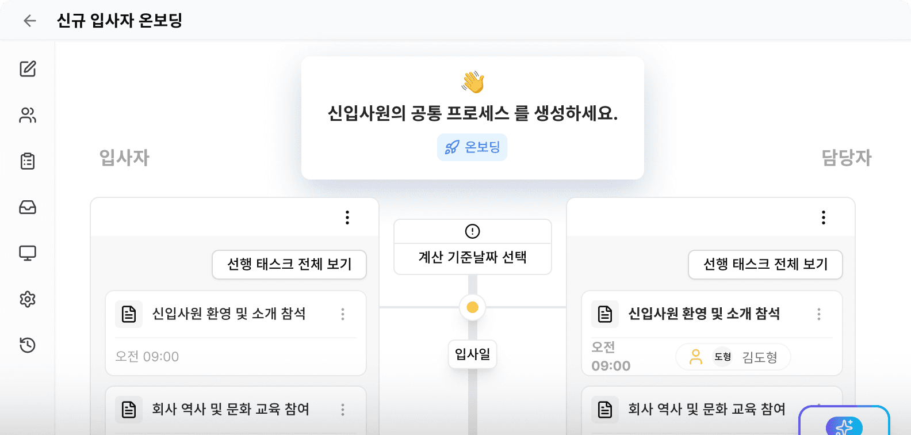Open right panel's three-dot options menu
This screenshot has width=911, height=435.
click(x=824, y=217)
